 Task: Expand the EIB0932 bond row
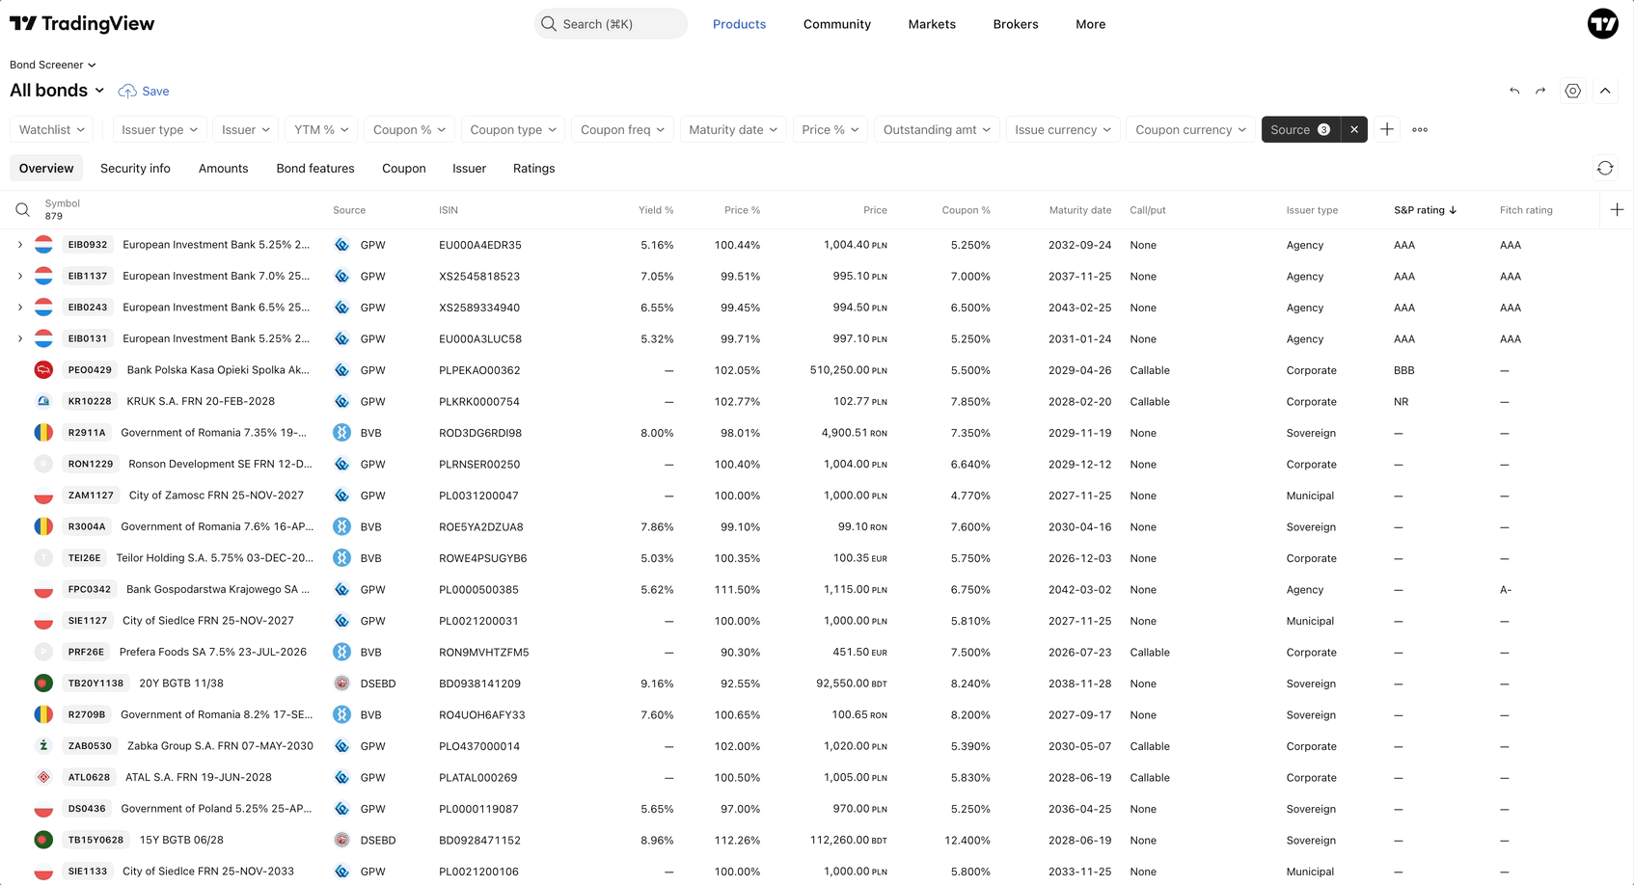(20, 245)
